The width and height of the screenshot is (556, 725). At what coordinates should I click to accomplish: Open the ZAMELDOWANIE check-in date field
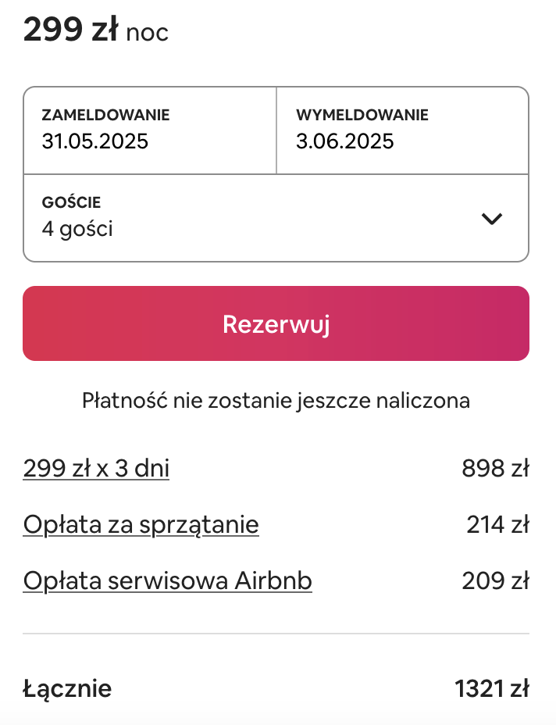[x=150, y=130]
